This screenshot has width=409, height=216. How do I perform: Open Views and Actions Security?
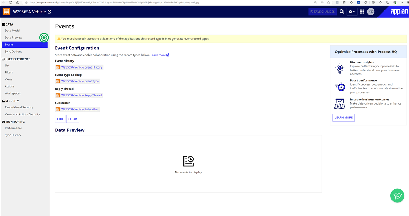[22, 114]
